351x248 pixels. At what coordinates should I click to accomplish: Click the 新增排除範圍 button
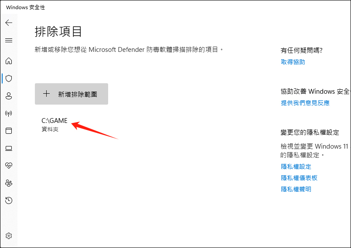coord(72,94)
